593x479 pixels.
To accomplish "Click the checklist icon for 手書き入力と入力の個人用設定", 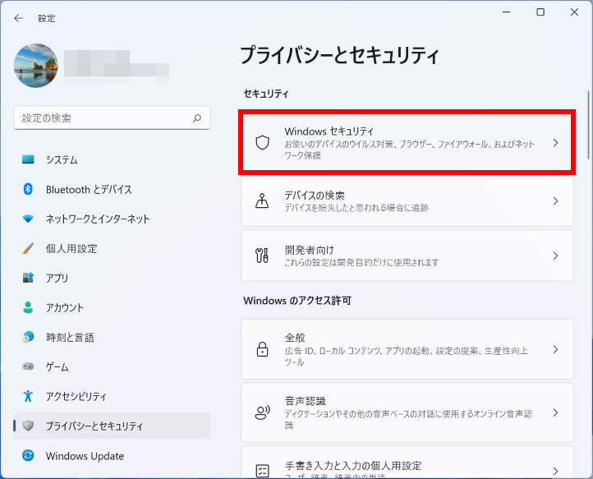I will pyautogui.click(x=262, y=471).
